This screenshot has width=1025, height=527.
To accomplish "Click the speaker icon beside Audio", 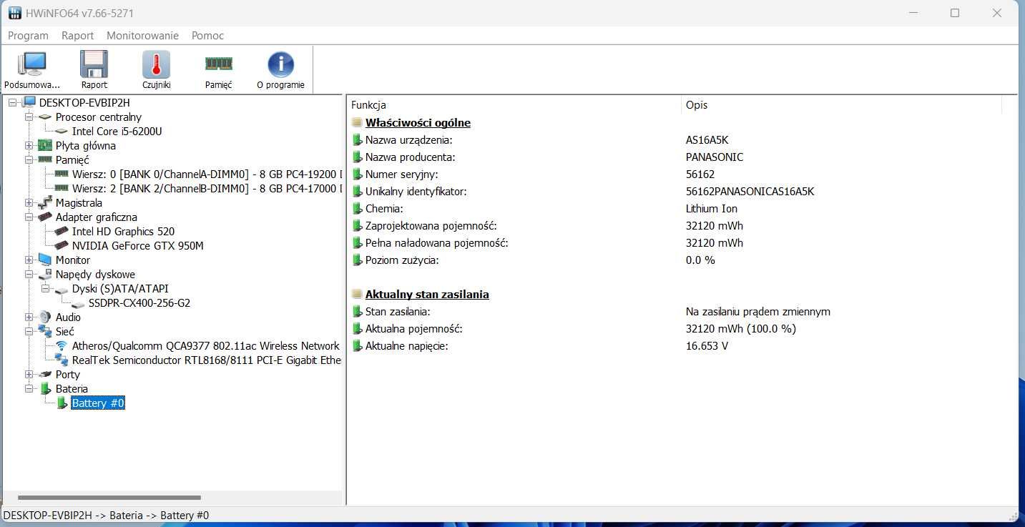I will 45,317.
